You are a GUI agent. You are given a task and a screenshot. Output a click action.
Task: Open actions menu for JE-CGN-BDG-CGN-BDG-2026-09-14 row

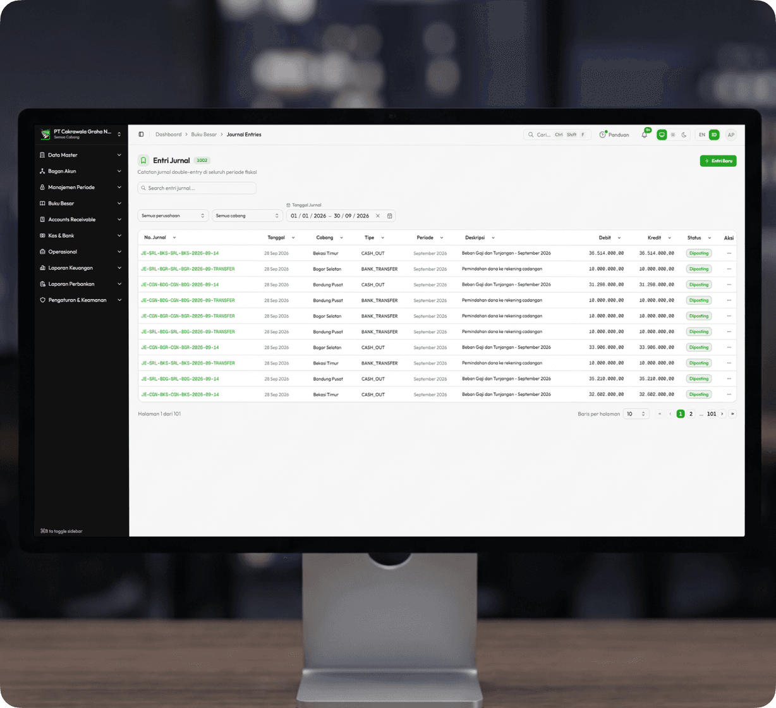click(729, 284)
